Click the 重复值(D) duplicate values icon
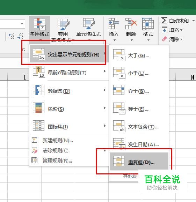Viewport: 196px width, 202px height. 119,161
